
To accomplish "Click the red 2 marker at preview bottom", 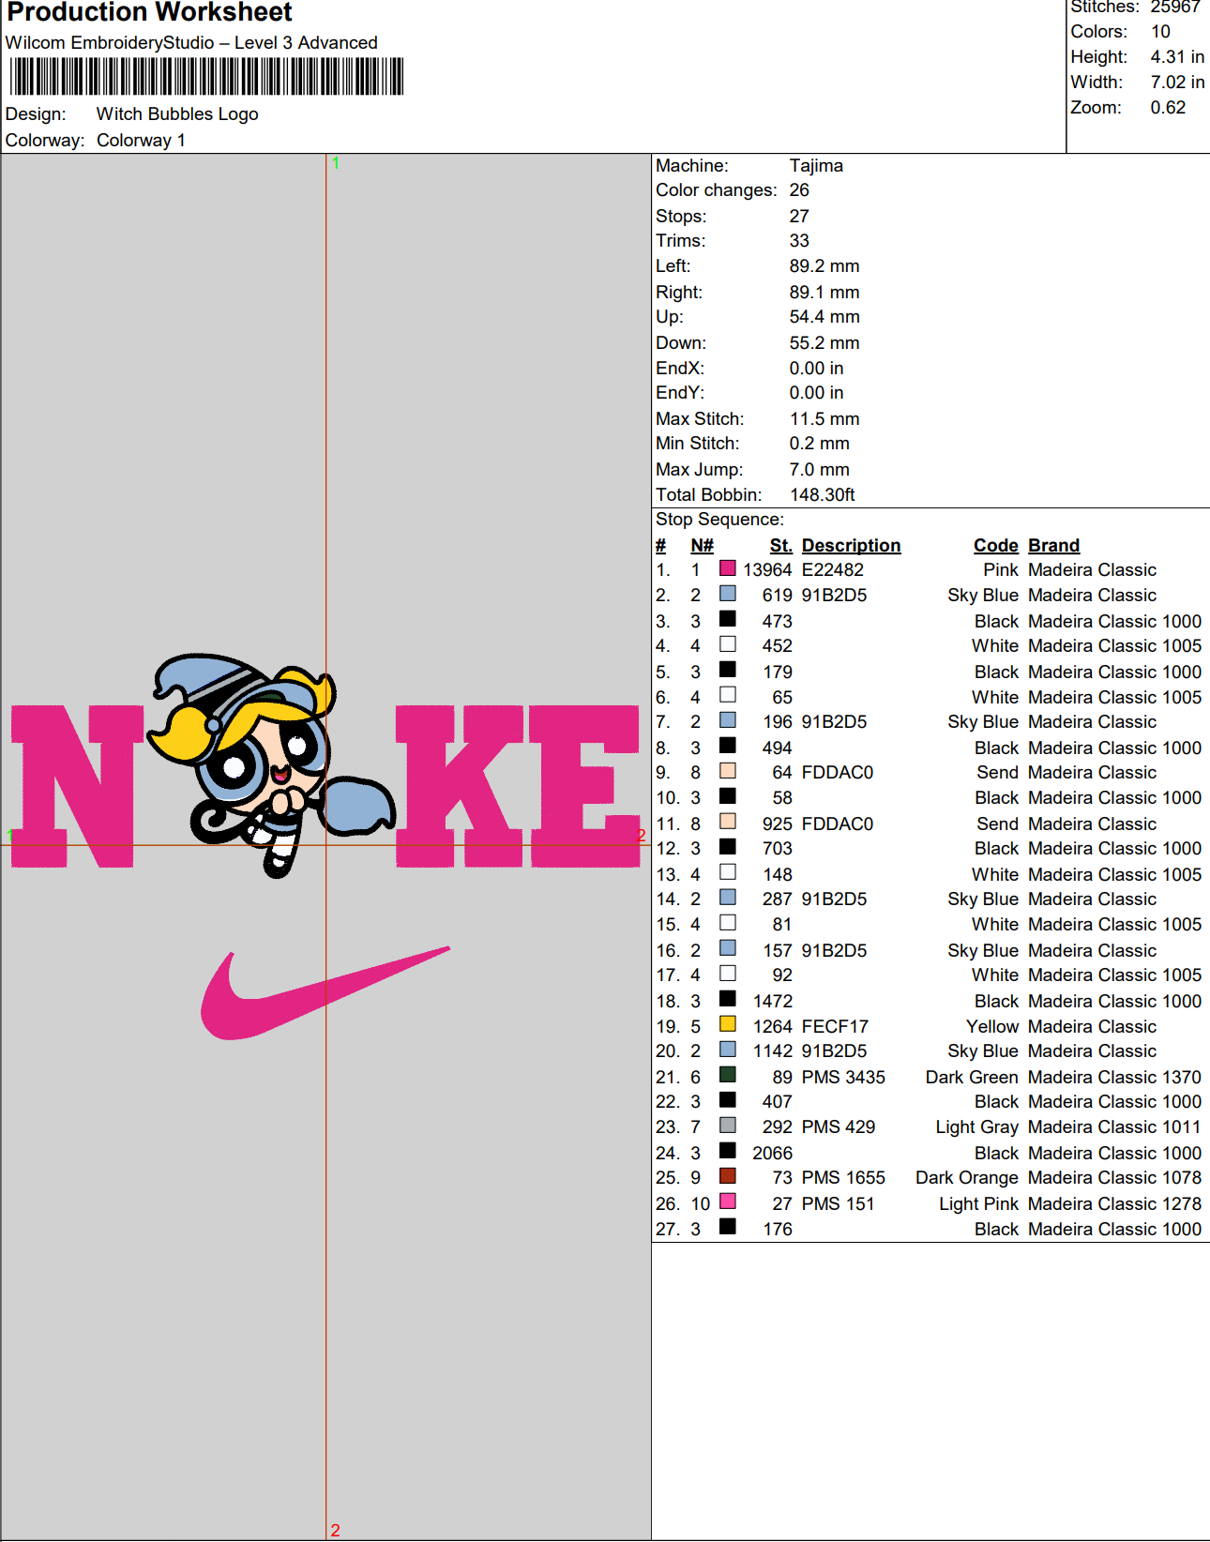I will pos(335,1530).
